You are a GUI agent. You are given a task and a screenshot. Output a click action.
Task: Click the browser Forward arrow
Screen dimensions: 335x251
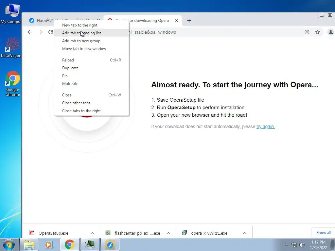point(40,32)
